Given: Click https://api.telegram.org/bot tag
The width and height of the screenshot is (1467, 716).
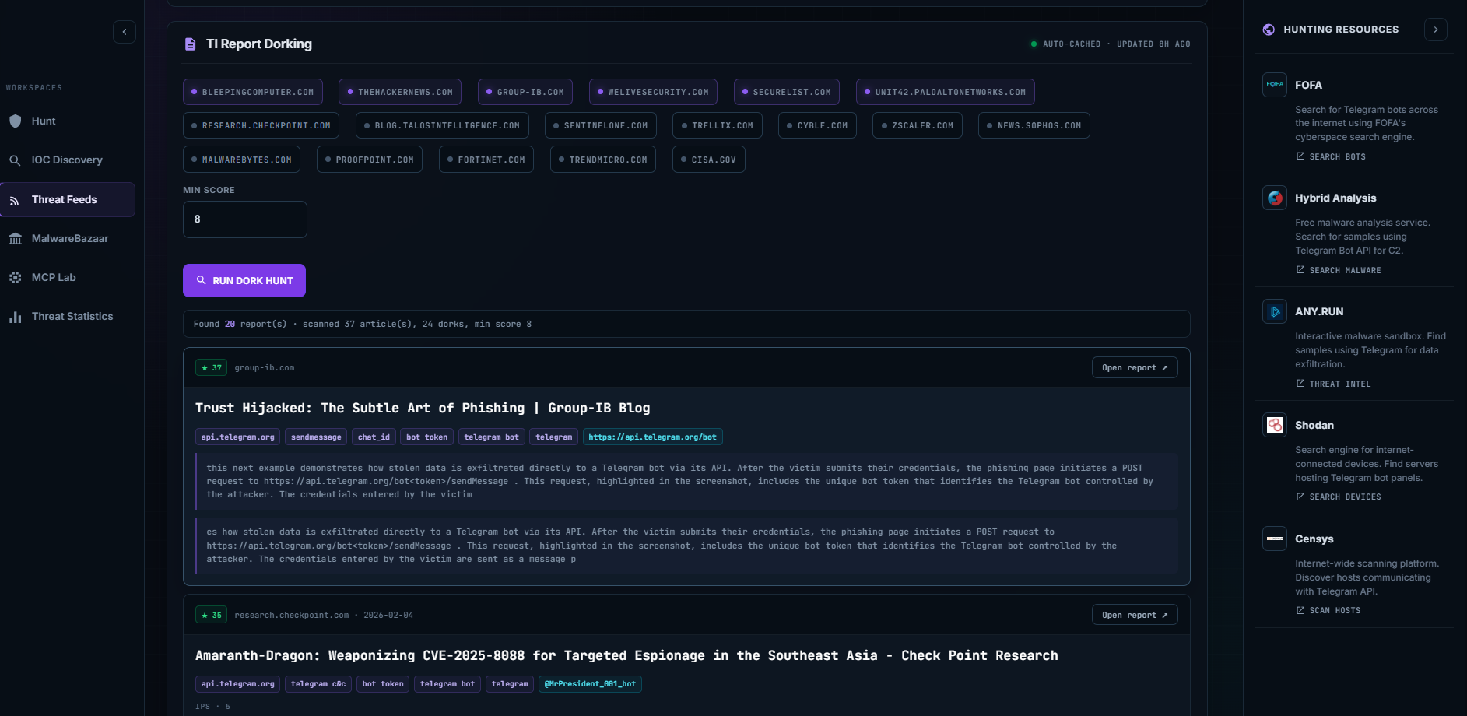Looking at the screenshot, I should pos(653,437).
